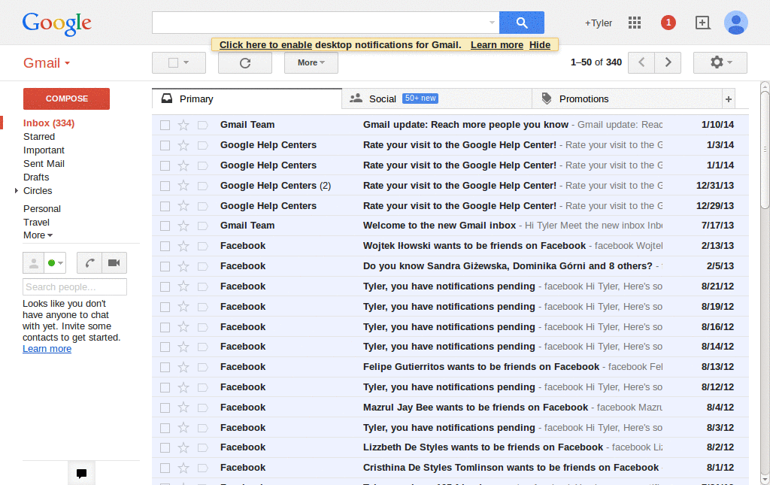Image resolution: width=770 pixels, height=485 pixels.
Task: Check the 12/29/13 Google Help Centers email
Action: coord(165,206)
